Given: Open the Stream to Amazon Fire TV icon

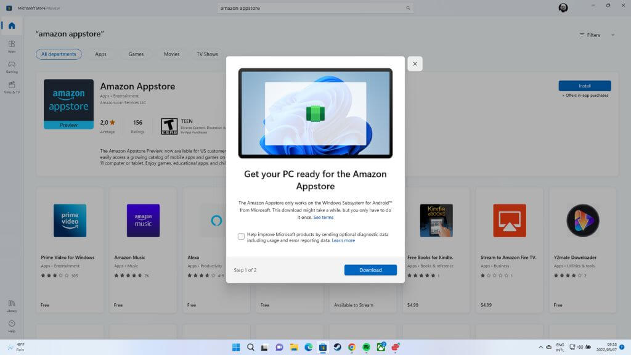Looking at the screenshot, I should [510, 220].
